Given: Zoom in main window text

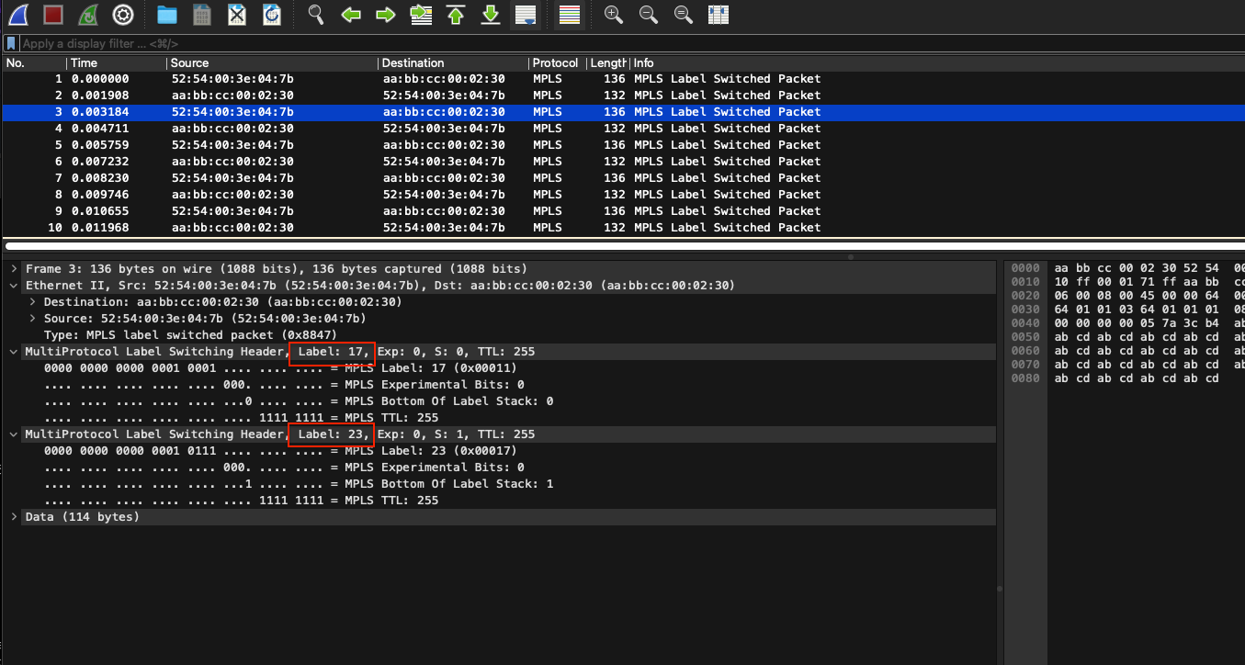Looking at the screenshot, I should coord(614,15).
